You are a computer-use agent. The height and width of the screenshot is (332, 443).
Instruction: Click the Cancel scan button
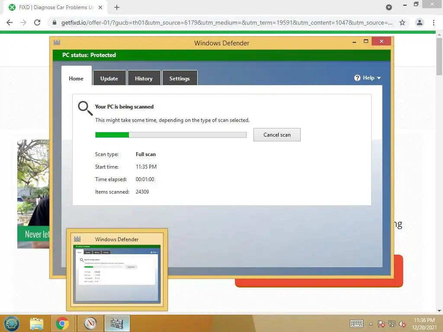click(x=277, y=135)
